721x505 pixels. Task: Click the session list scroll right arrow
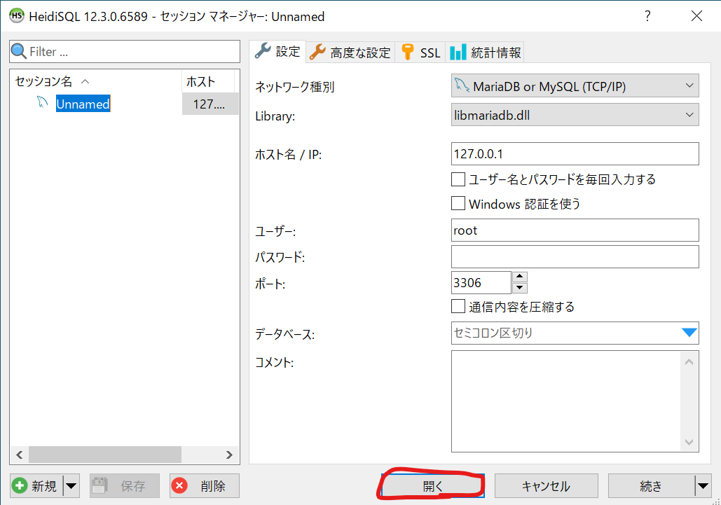point(229,455)
